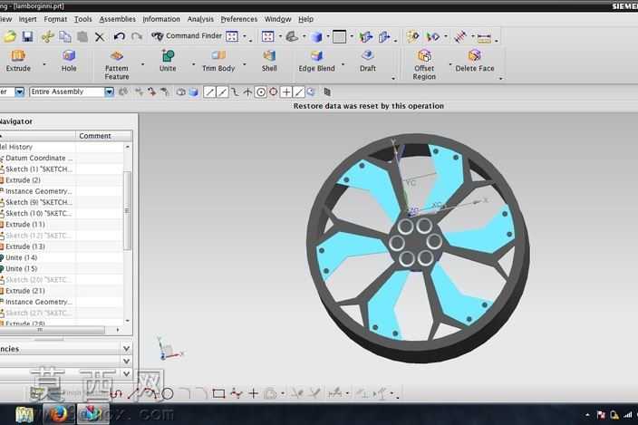Toggle the arc center snap (circle with dot)
This screenshot has height=425, width=638.
coord(261,92)
